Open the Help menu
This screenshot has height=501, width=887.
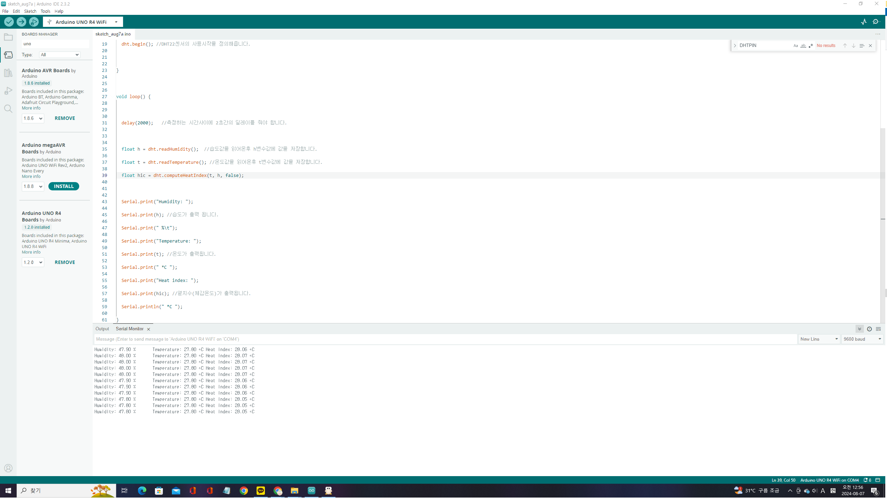click(x=59, y=11)
